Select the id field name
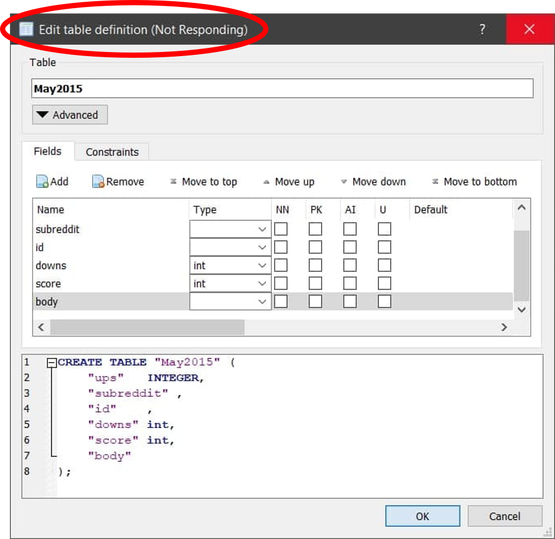This screenshot has height=539, width=555. click(x=40, y=248)
